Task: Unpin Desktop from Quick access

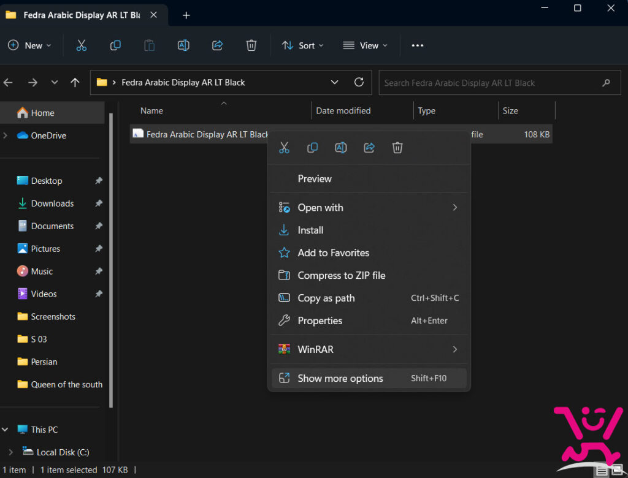Action: 99,181
